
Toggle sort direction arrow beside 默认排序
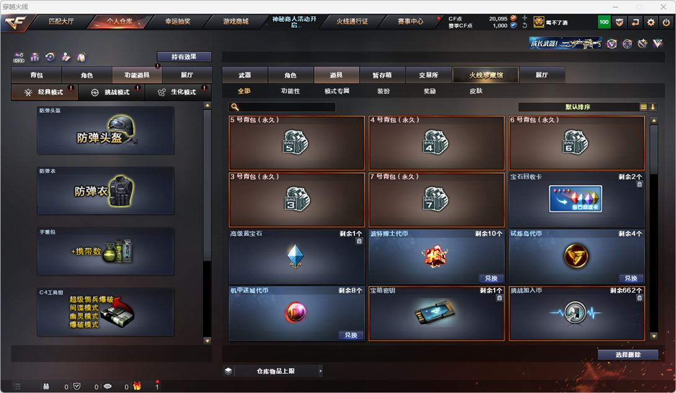click(652, 107)
